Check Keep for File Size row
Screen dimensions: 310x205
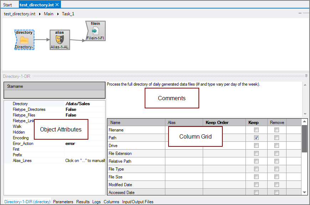point(256,177)
